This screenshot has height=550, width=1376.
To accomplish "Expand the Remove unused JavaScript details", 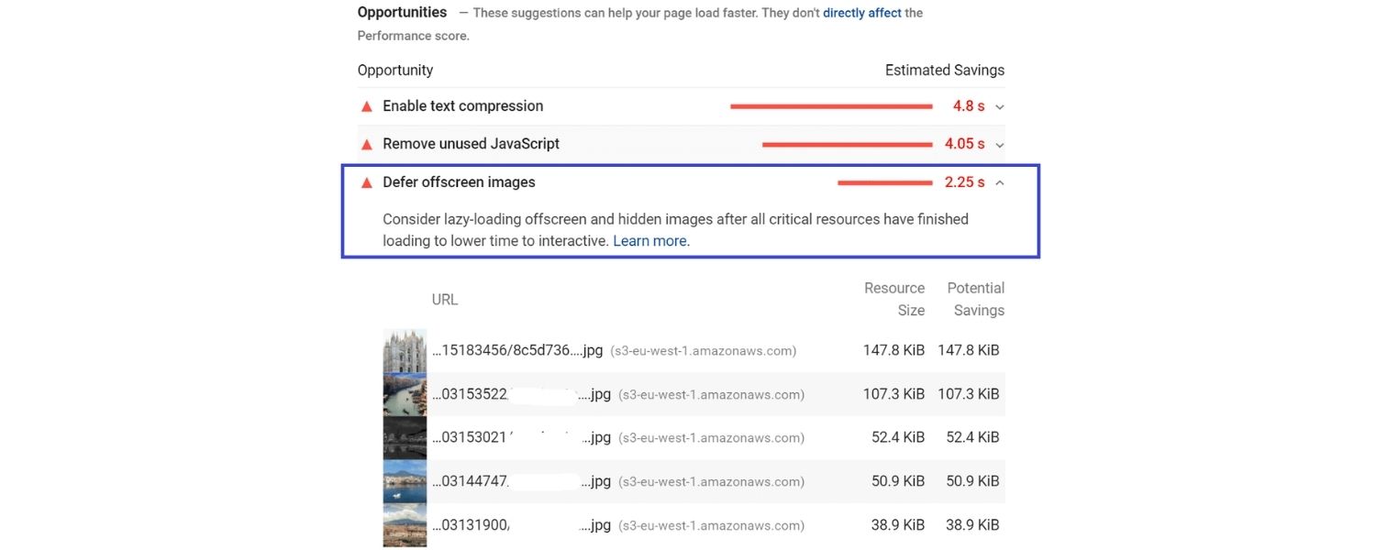I will [999, 144].
